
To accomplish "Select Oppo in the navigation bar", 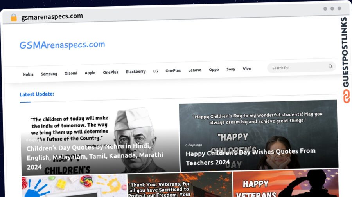I will pyautogui.click(x=214, y=70).
